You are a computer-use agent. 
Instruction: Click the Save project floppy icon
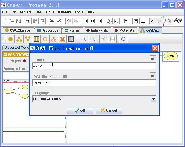(18, 21)
